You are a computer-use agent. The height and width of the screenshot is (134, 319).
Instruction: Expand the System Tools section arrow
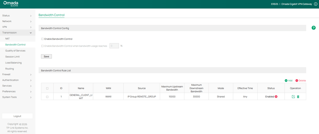(31, 97)
